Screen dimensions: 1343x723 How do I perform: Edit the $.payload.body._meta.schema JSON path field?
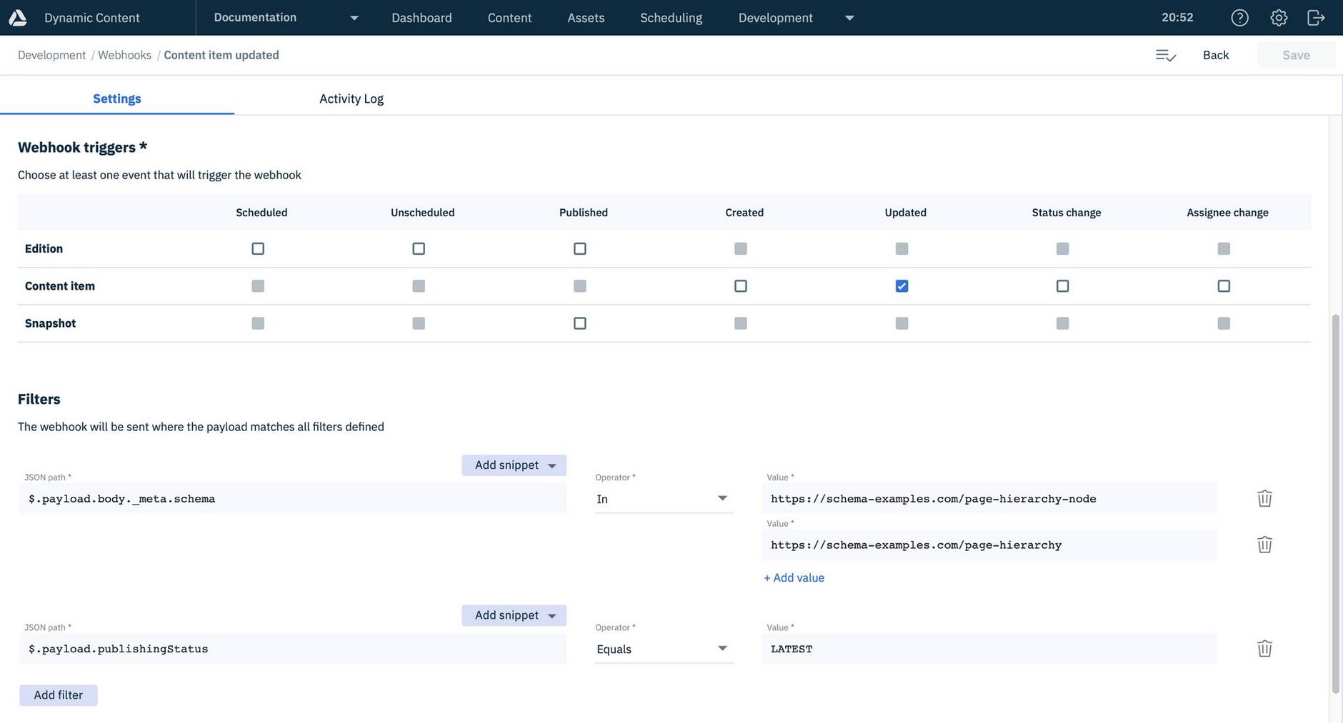[293, 499]
